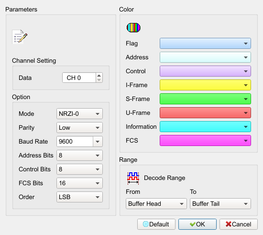Change the Information cyan color

pos(205,127)
